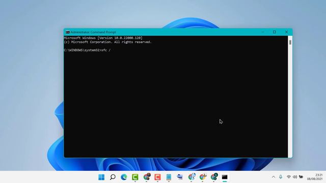This screenshot has height=183, width=326.
Task: Click the Command Prompt taskbar icon
Action: pos(225,177)
